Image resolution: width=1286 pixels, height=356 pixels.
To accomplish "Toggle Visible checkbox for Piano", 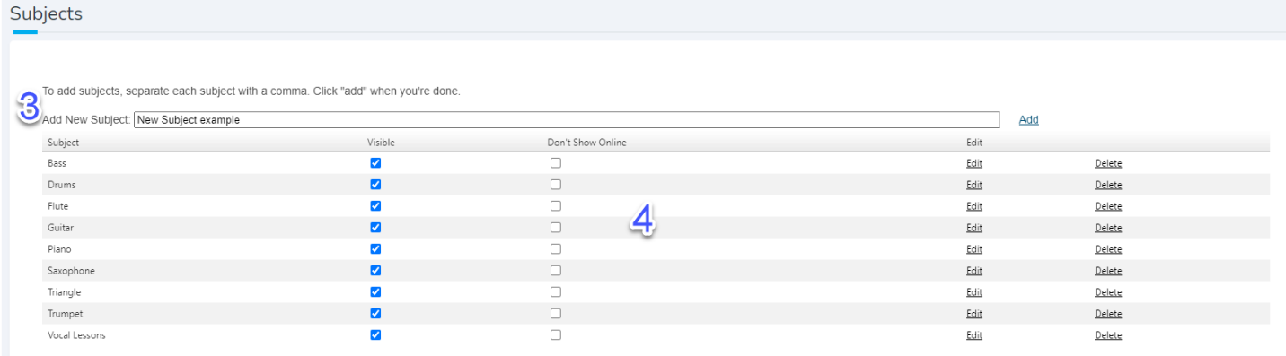I will coord(375,249).
